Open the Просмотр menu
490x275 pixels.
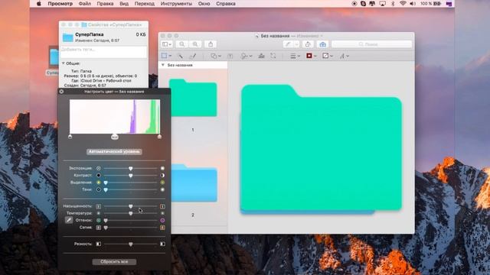pos(60,4)
